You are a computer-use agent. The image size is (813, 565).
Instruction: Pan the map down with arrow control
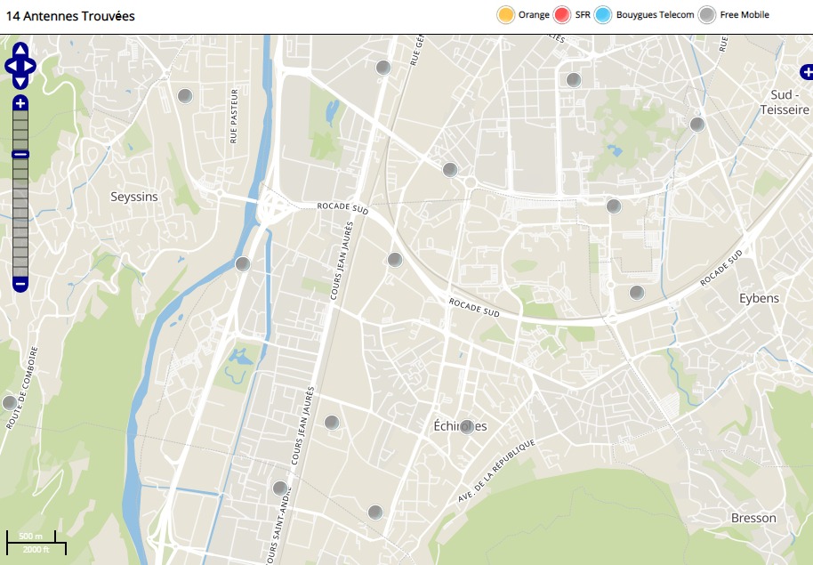pyautogui.click(x=20, y=81)
